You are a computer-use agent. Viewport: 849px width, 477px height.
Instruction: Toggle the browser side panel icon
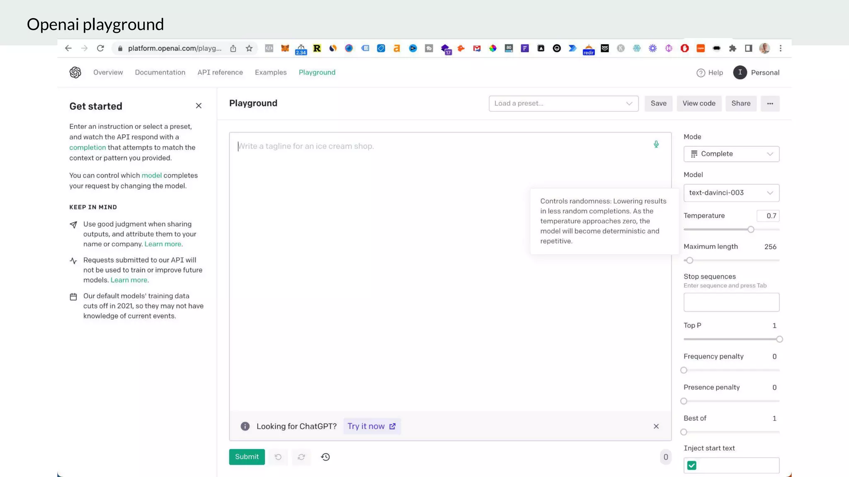pyautogui.click(x=748, y=48)
